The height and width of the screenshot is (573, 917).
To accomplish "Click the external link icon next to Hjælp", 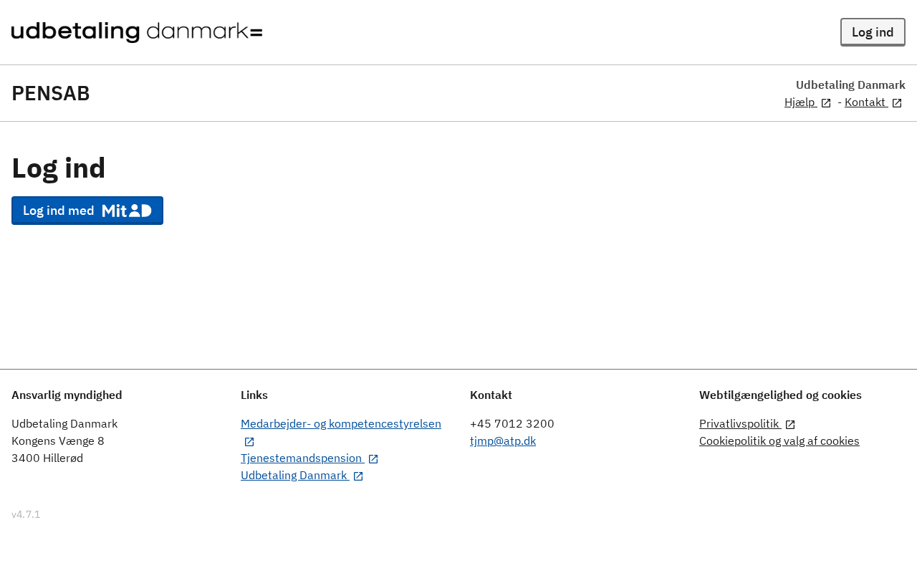I will click(826, 103).
